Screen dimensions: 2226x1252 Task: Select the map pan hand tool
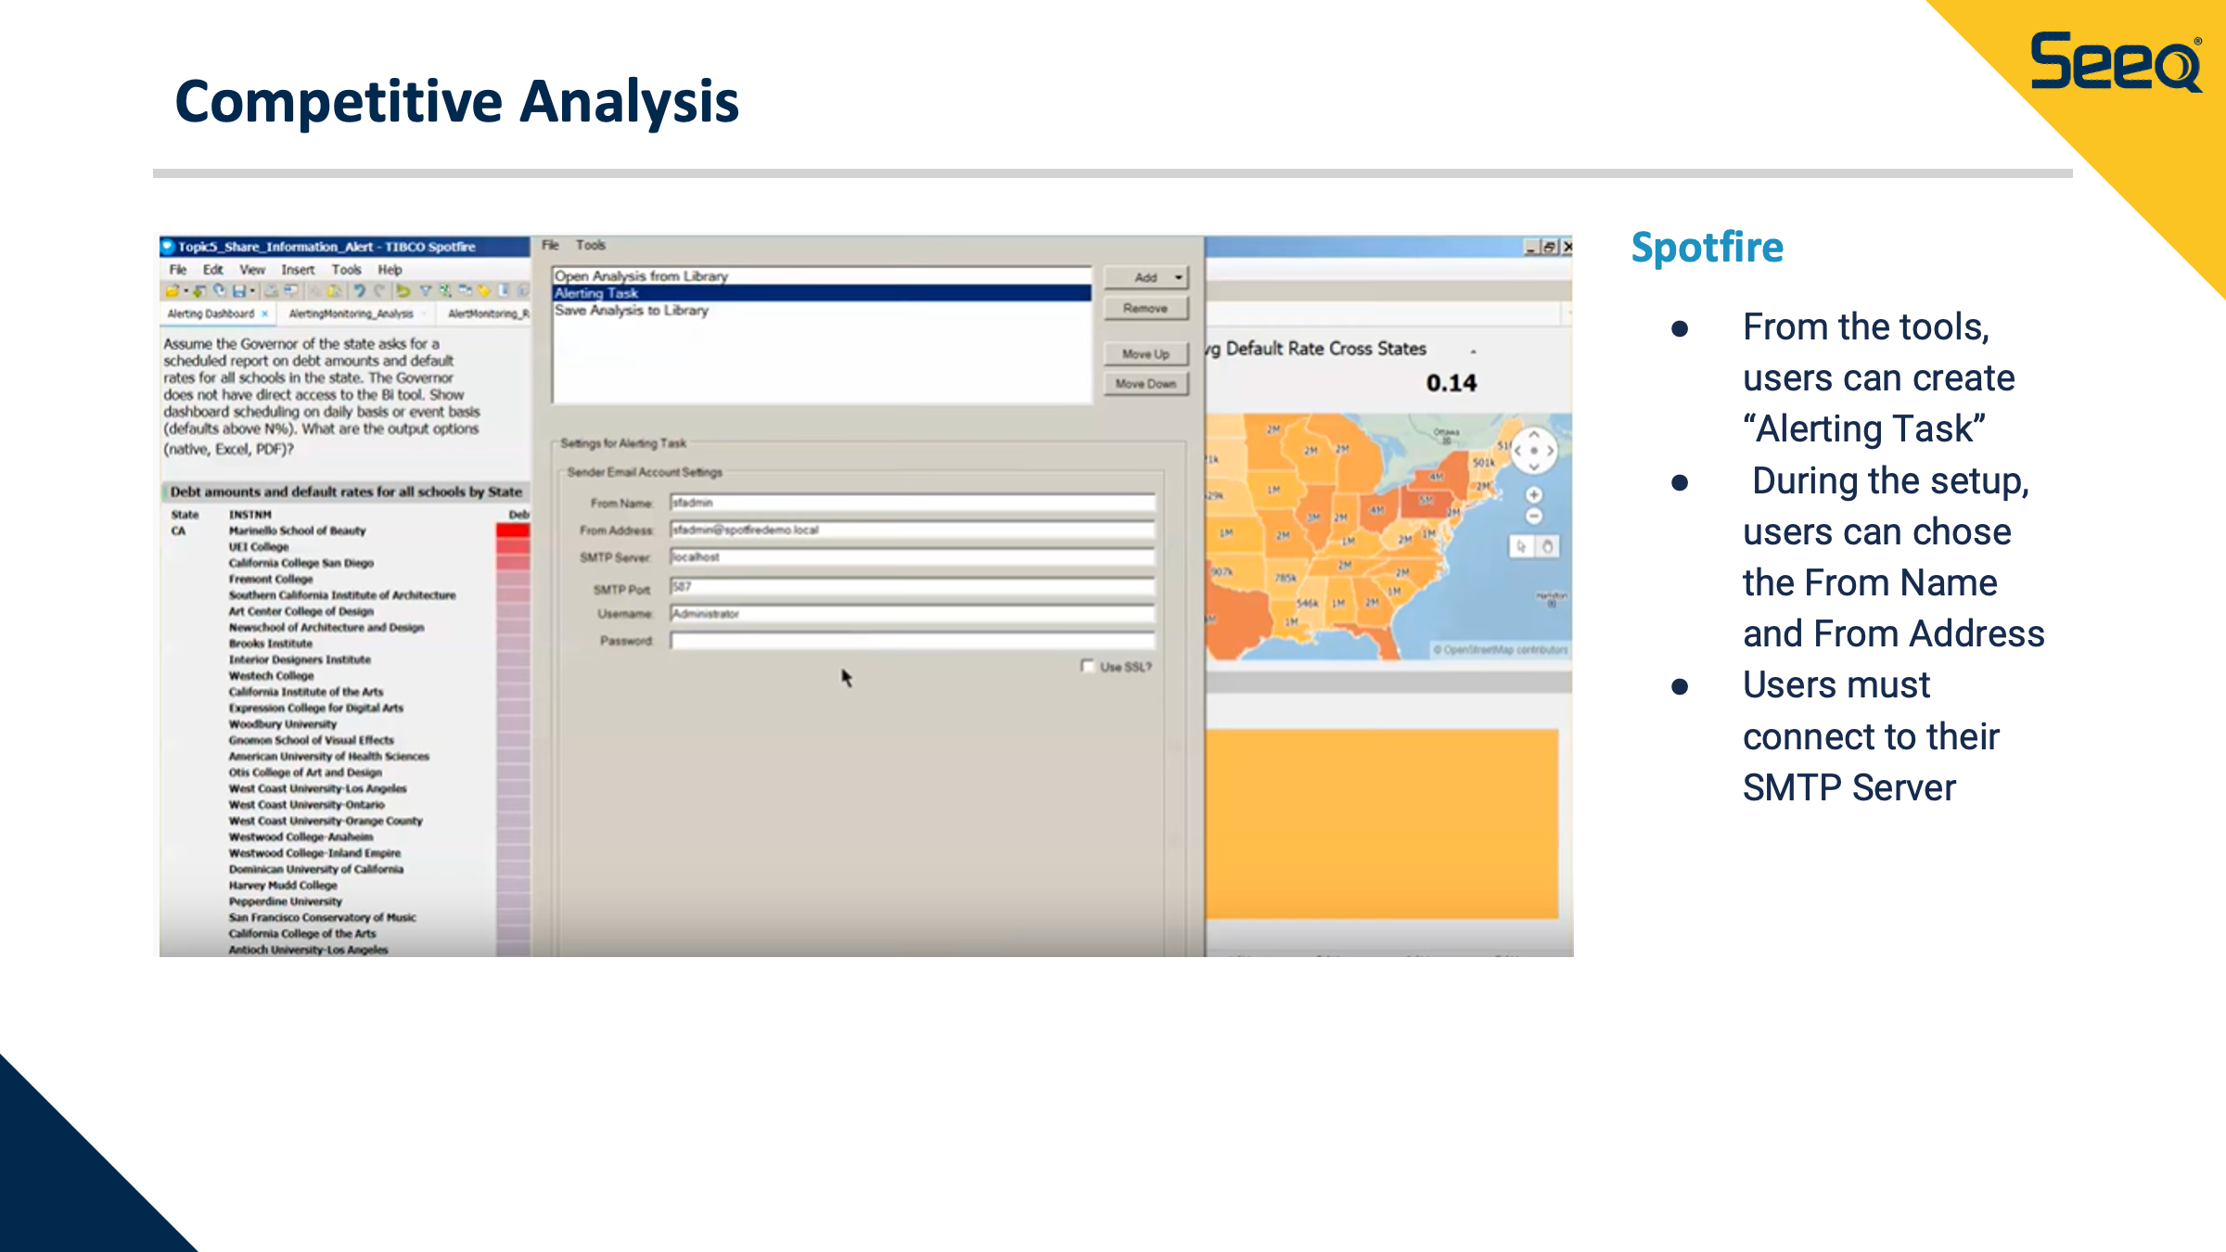pos(1547,546)
